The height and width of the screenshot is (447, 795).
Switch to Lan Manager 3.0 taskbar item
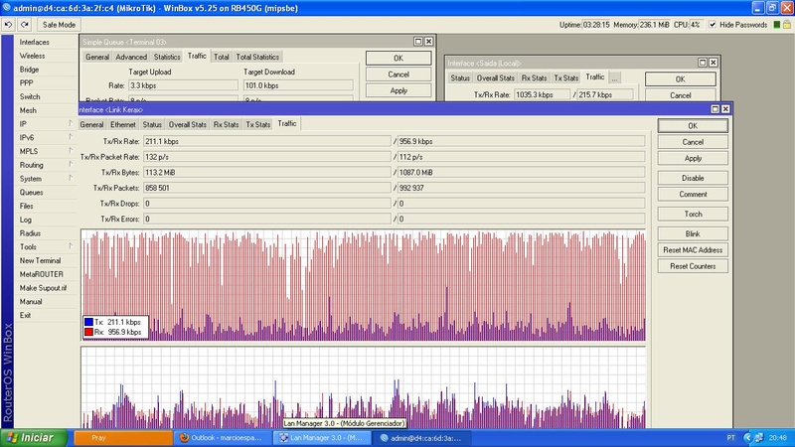(322, 438)
